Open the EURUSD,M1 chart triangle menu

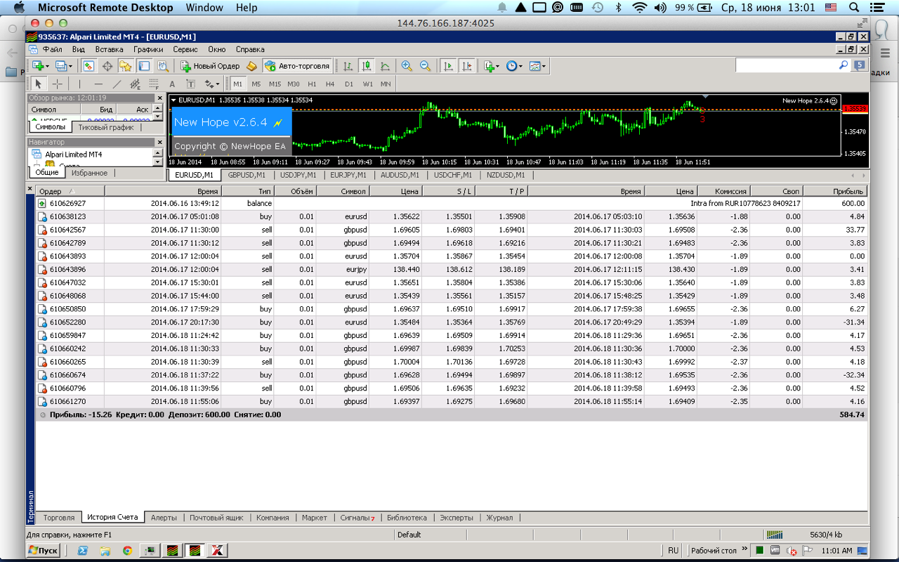point(173,100)
